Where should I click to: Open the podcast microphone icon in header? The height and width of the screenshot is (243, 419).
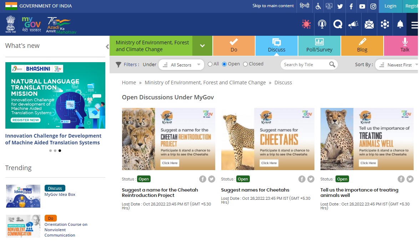pos(322,24)
